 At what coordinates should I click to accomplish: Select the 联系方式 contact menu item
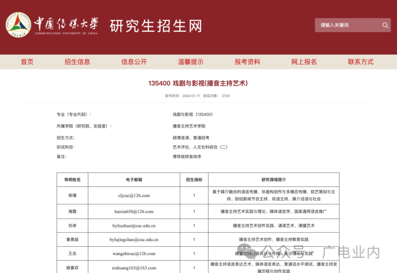point(360,62)
